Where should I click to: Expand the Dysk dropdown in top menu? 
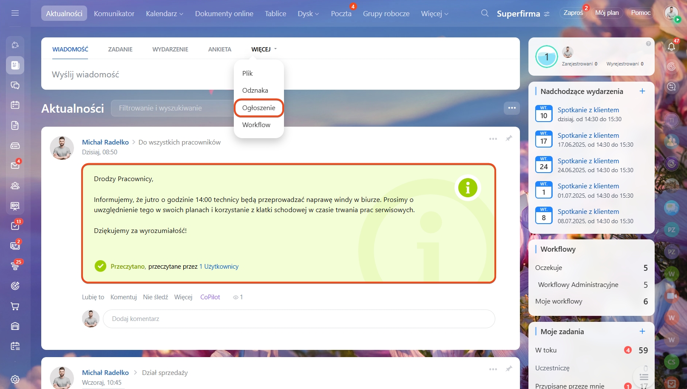click(308, 14)
